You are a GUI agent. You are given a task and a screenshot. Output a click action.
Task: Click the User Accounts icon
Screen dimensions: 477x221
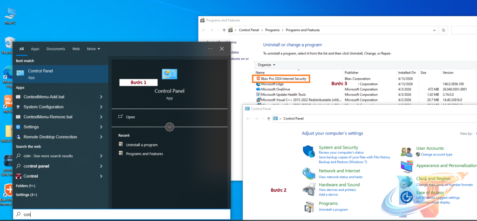(x=407, y=151)
